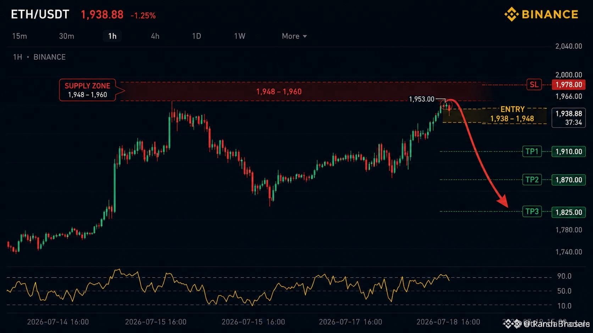The image size is (593, 333).
Task: Click the 1,910.00 price tag
Action: pos(569,151)
